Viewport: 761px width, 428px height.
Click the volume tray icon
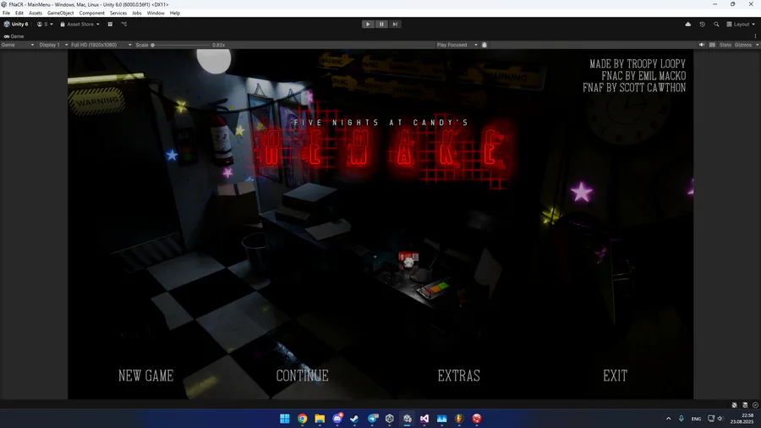pos(720,419)
